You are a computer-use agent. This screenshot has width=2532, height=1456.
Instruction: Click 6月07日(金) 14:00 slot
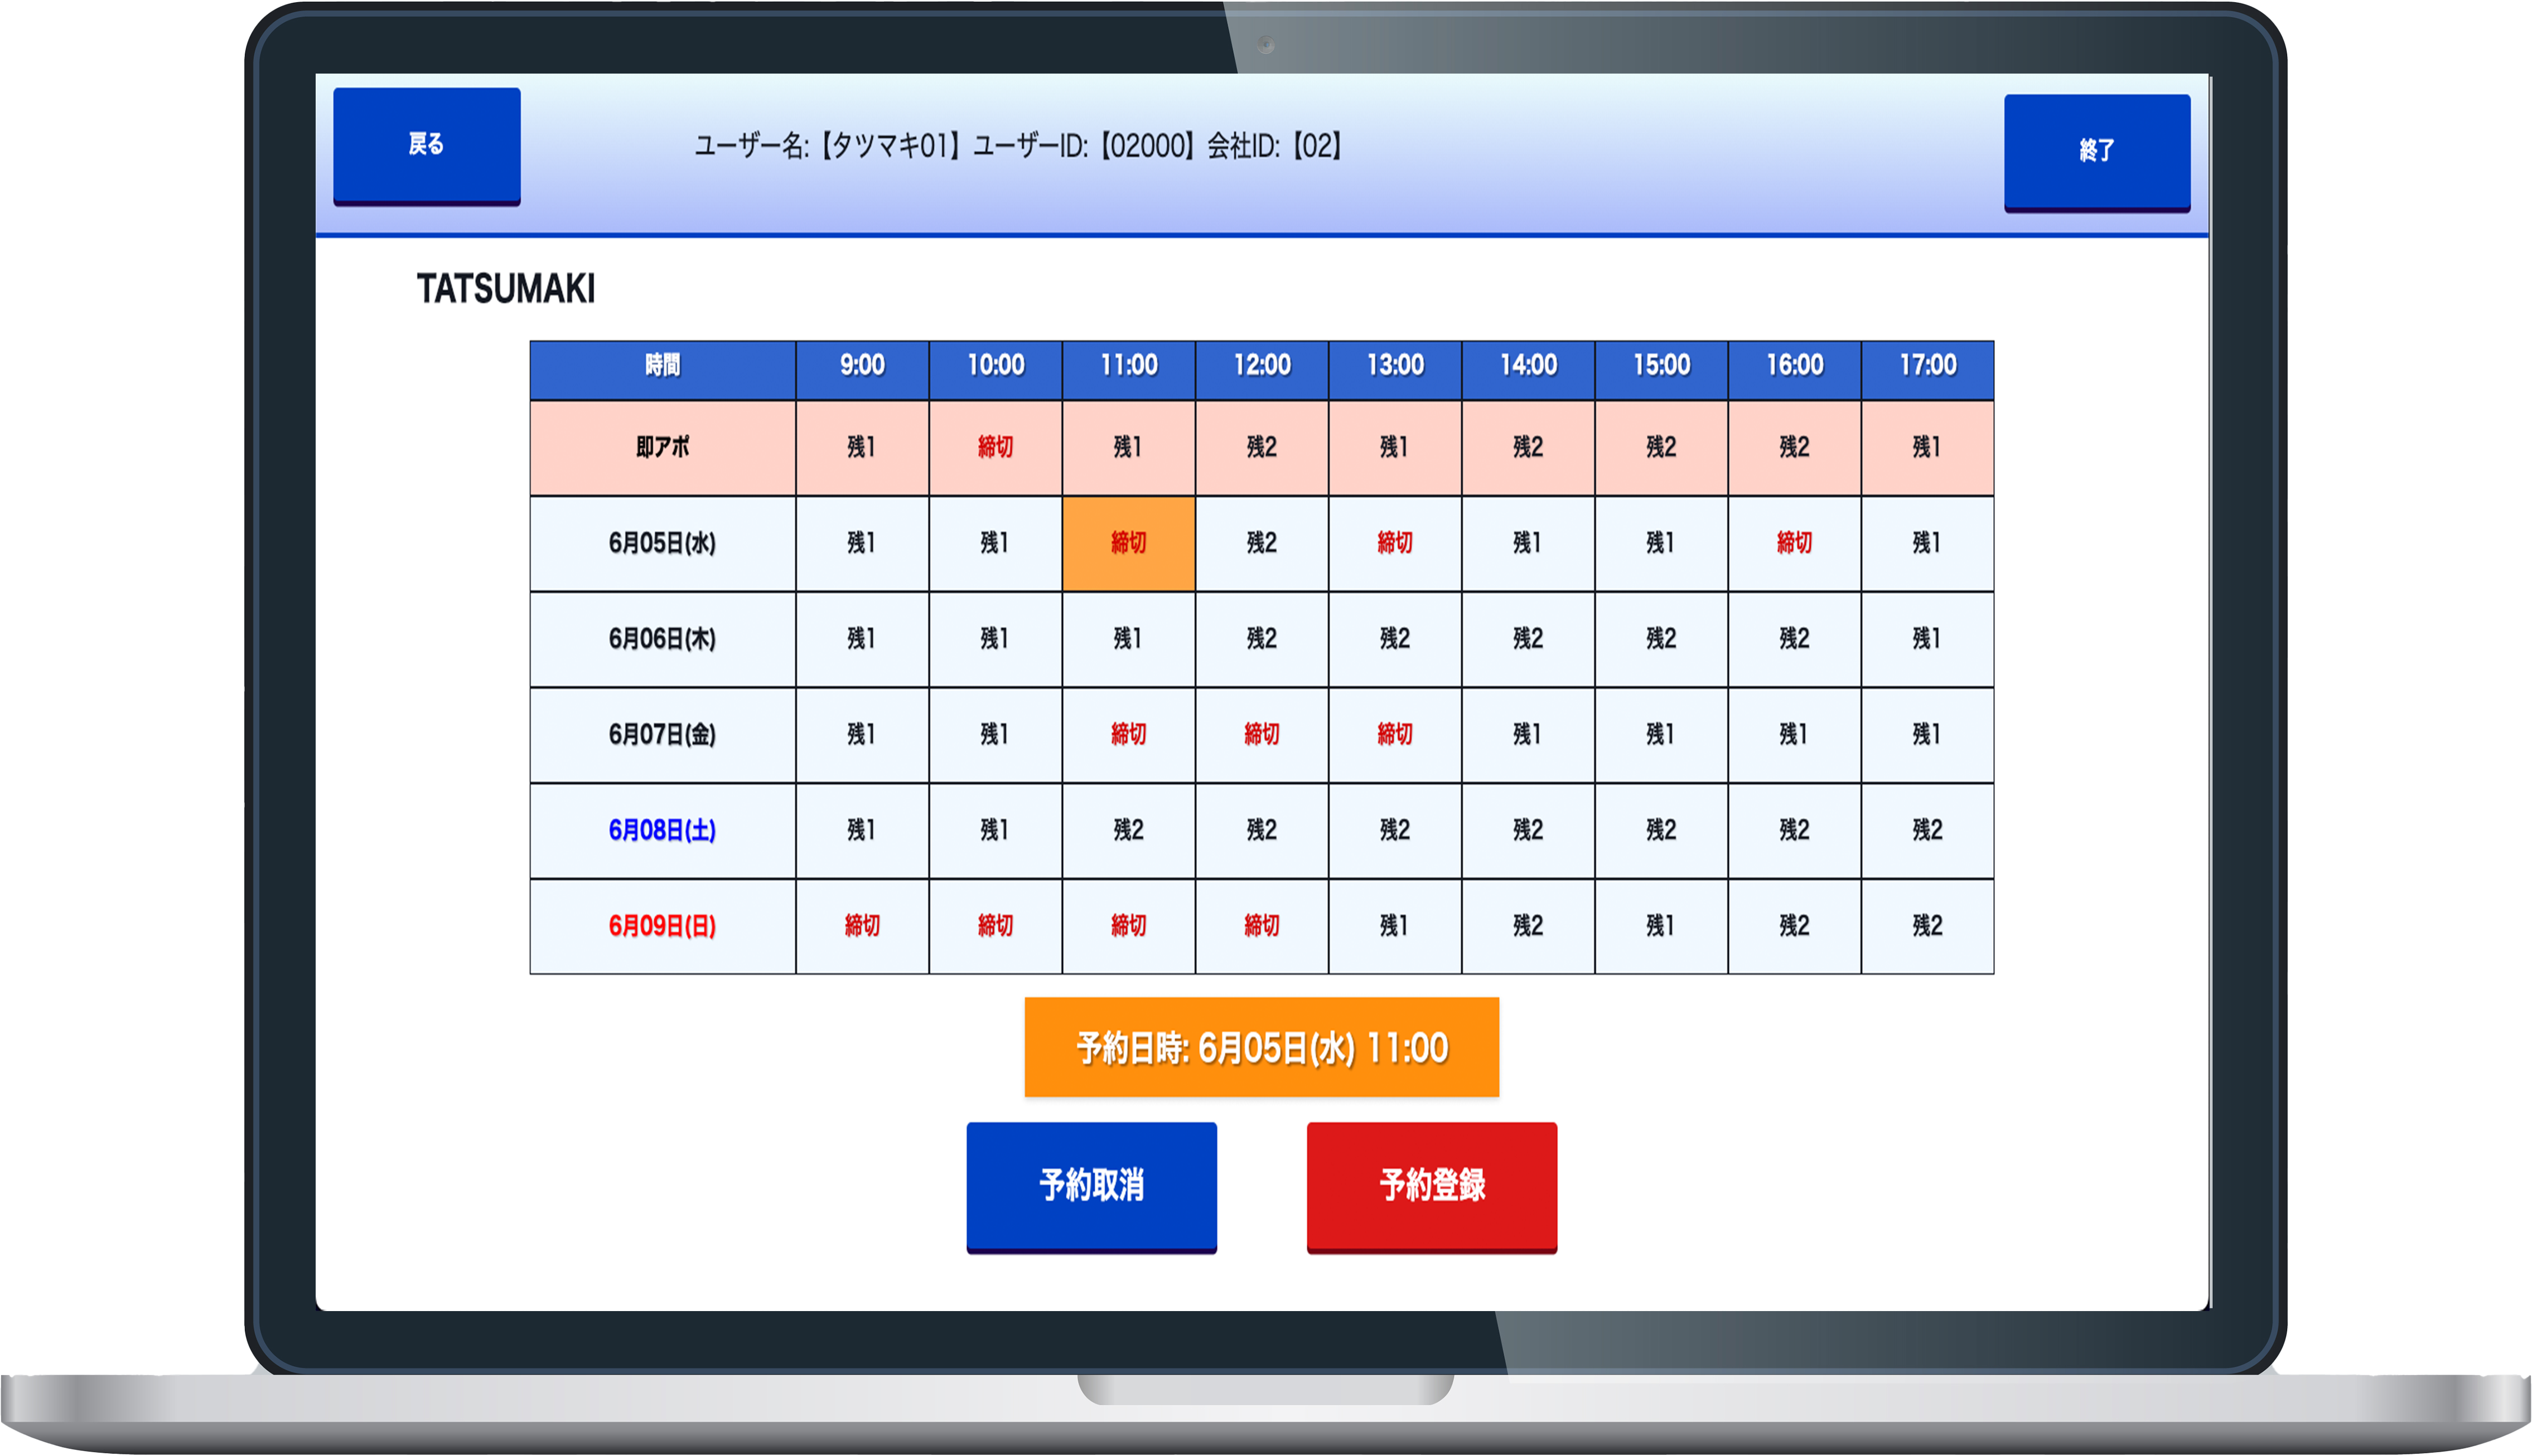point(1528,735)
